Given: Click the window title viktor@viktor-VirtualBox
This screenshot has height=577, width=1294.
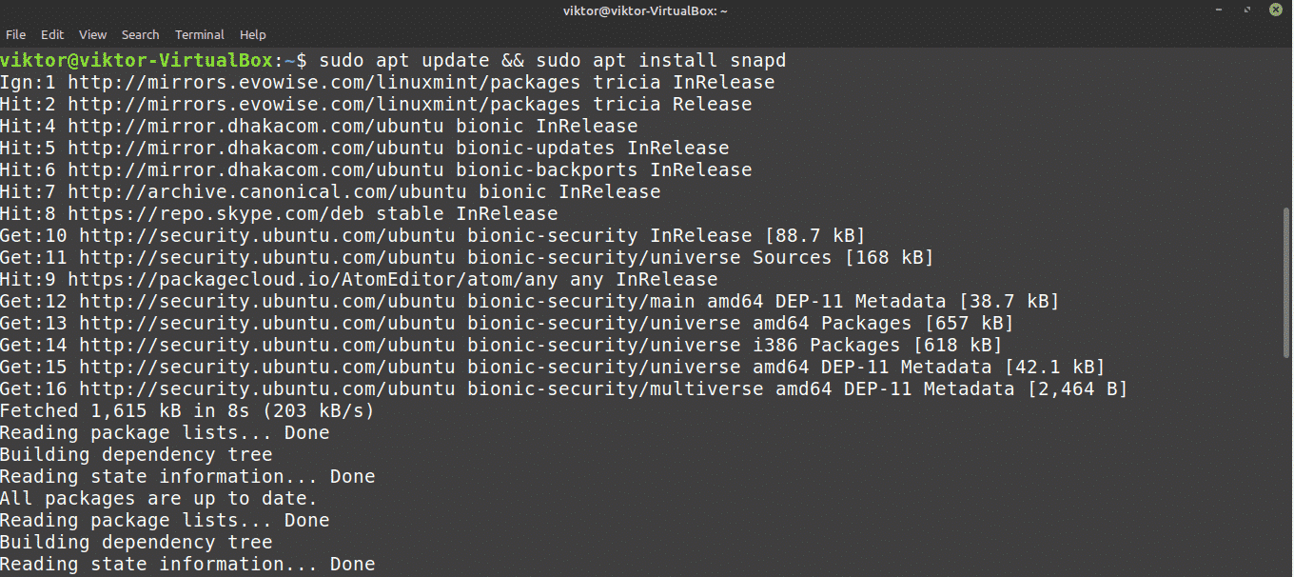Looking at the screenshot, I should 647,10.
